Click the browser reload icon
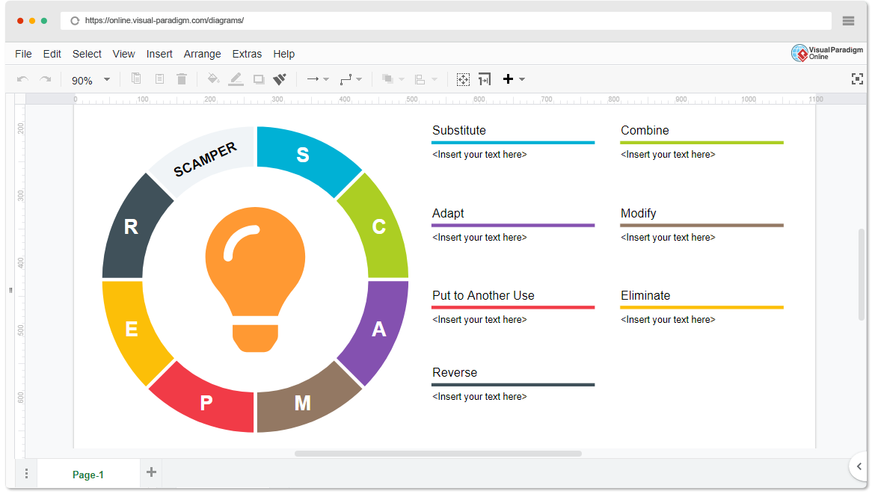This screenshot has height=497, width=875. pyautogui.click(x=75, y=21)
